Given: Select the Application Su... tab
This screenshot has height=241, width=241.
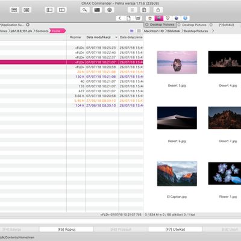Looking at the screenshot, I should pos(12,25).
